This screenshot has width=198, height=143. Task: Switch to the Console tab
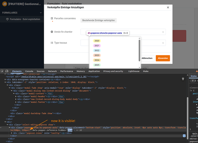(29, 71)
